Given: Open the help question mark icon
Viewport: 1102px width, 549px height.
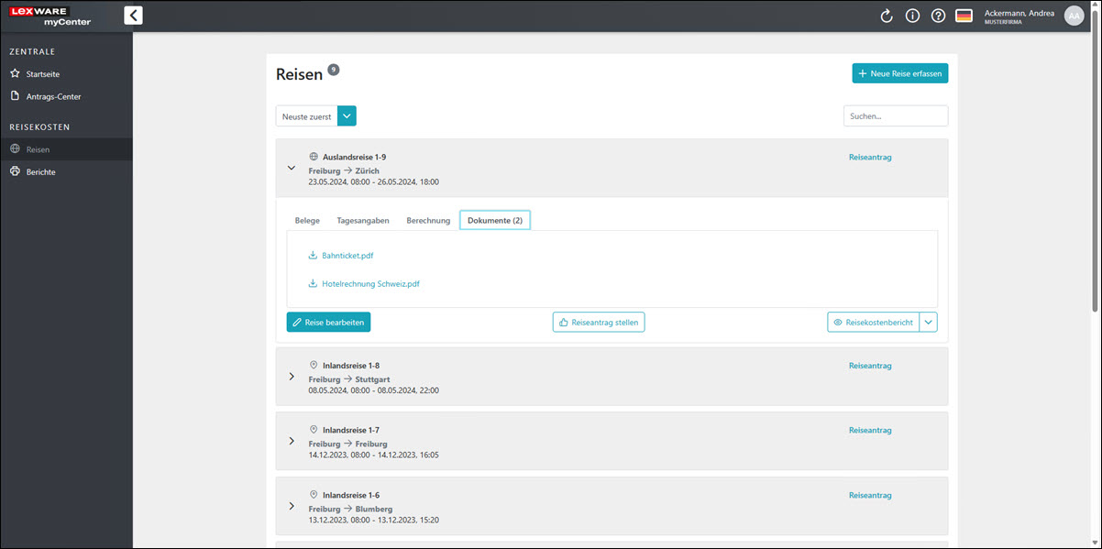Looking at the screenshot, I should click(938, 16).
